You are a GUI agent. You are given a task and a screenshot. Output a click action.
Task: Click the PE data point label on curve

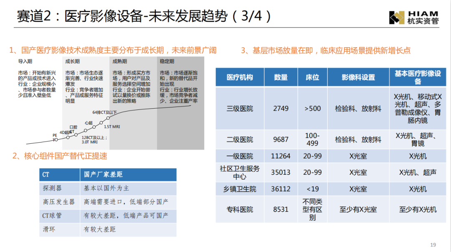coord(55,135)
